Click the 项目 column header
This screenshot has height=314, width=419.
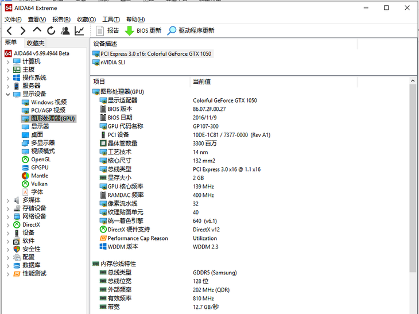coord(99,82)
